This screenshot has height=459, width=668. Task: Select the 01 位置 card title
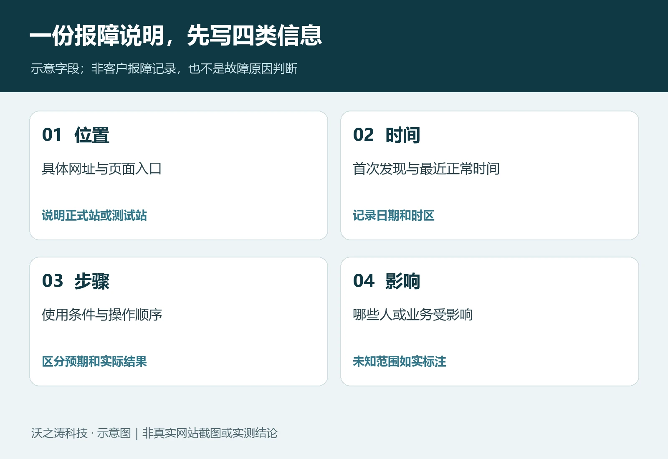click(x=76, y=135)
